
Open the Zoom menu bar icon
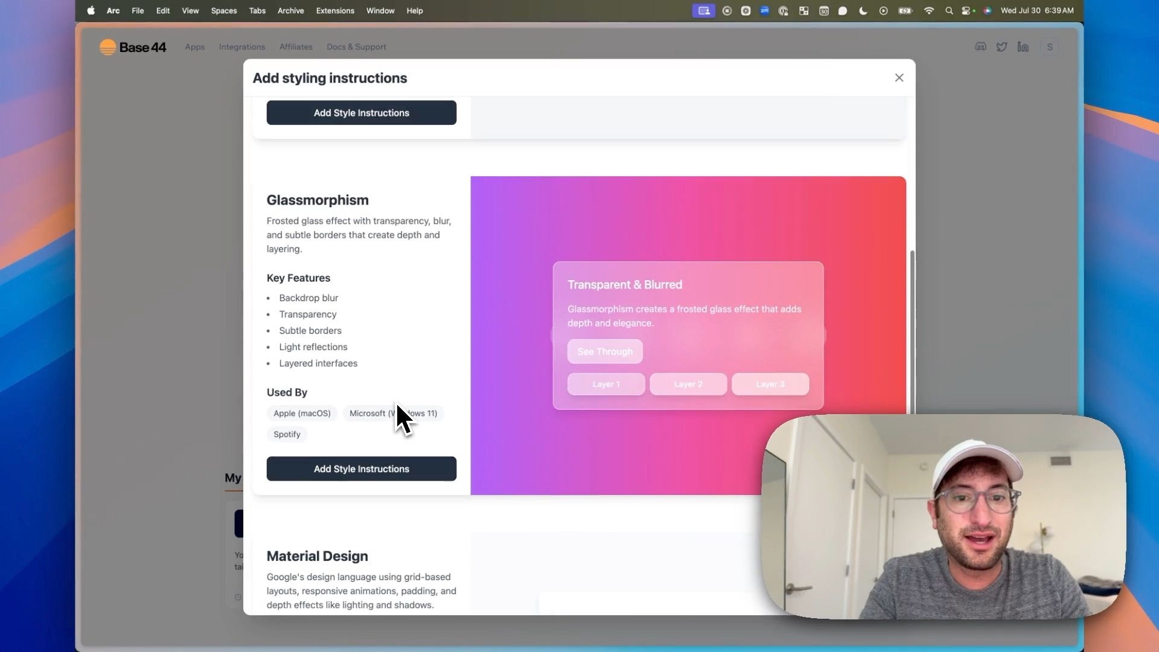(764, 10)
